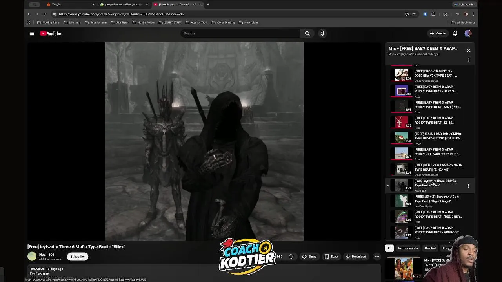Open the apps grid in bookmarks bar
Image resolution: width=502 pixels, height=282 pixels.
28,22
